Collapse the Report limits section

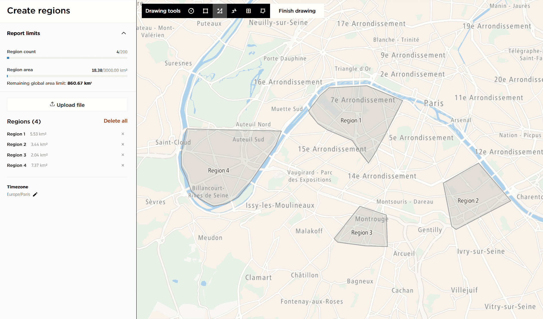pyautogui.click(x=124, y=33)
